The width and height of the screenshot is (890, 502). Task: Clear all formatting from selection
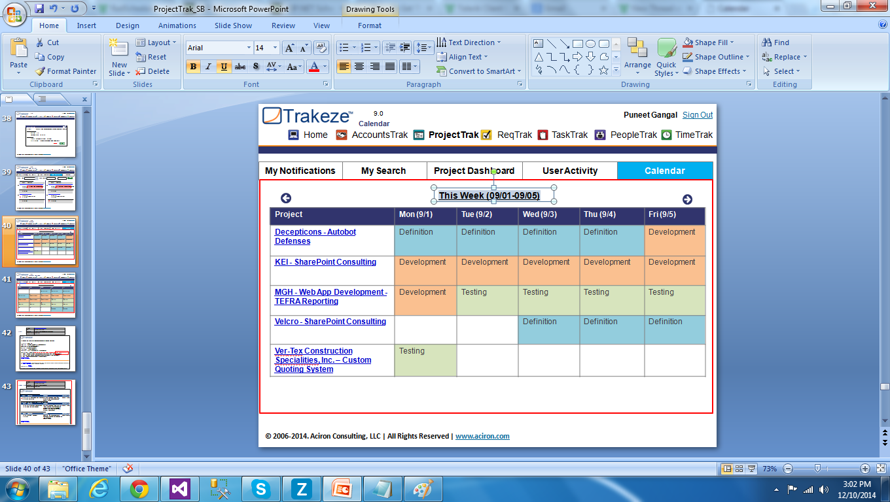[321, 48]
